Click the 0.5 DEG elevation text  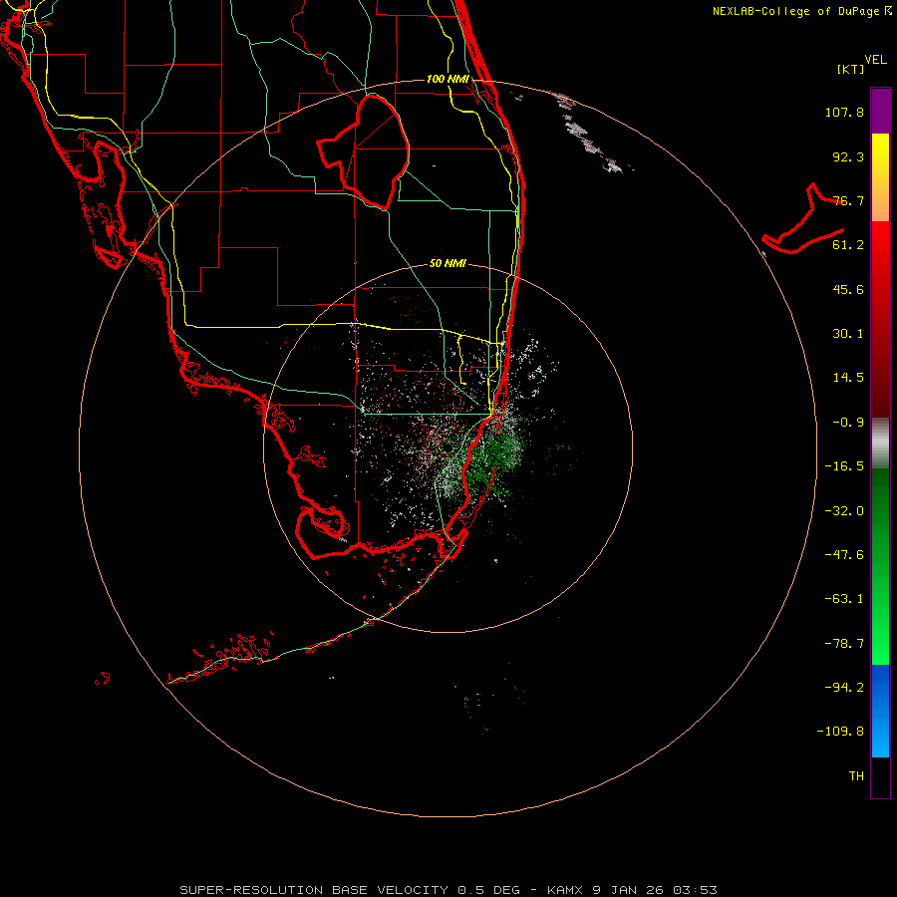tap(488, 890)
